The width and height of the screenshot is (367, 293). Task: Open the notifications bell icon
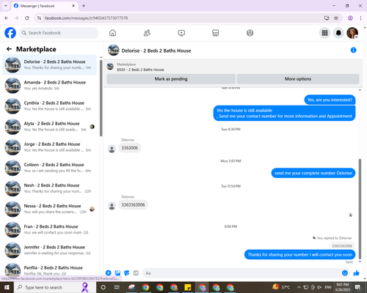pos(338,33)
